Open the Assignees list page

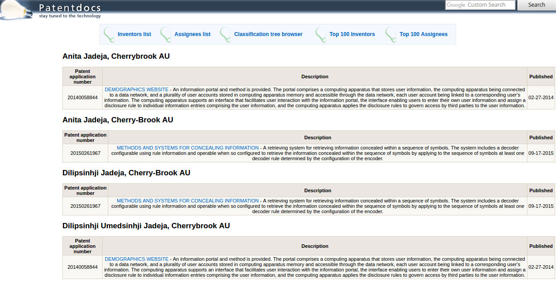pos(192,34)
